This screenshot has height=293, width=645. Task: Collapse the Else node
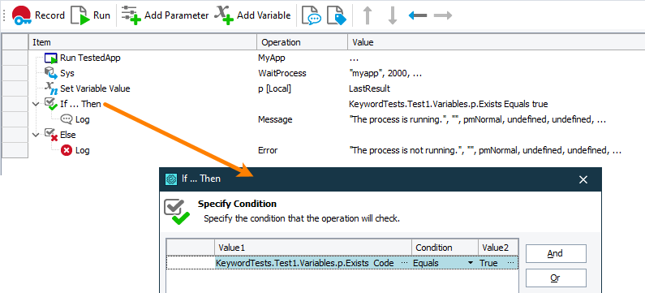pos(37,135)
